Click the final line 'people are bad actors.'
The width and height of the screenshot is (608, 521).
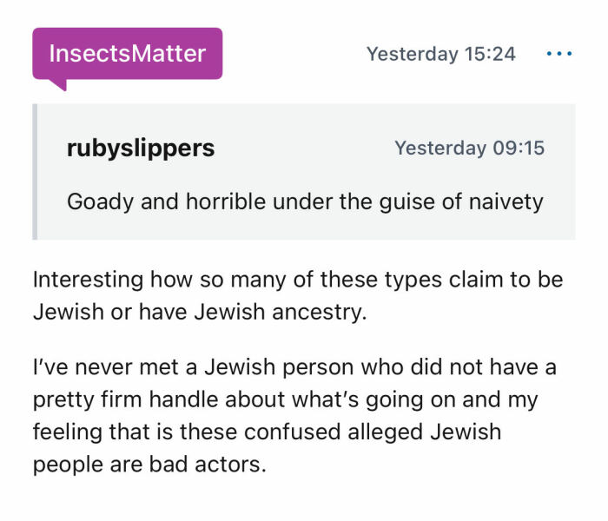click(x=148, y=463)
